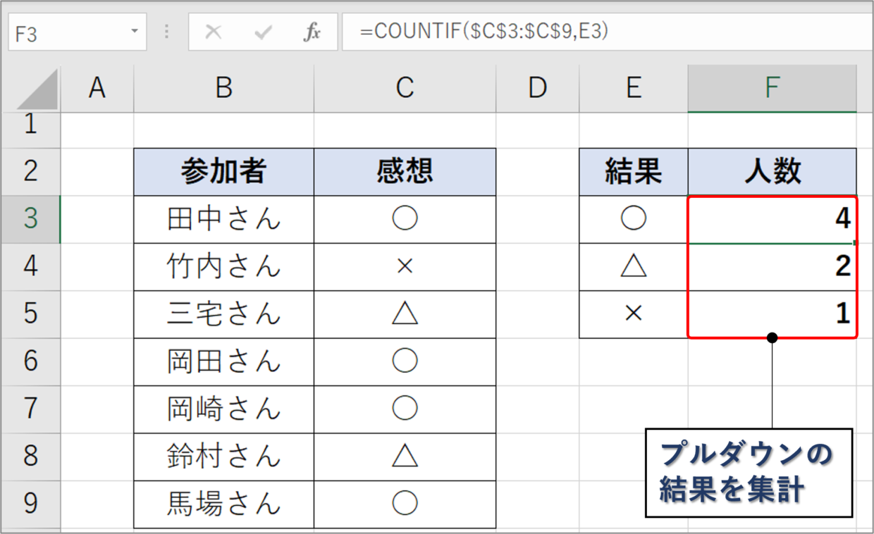Select column F header

(773, 88)
